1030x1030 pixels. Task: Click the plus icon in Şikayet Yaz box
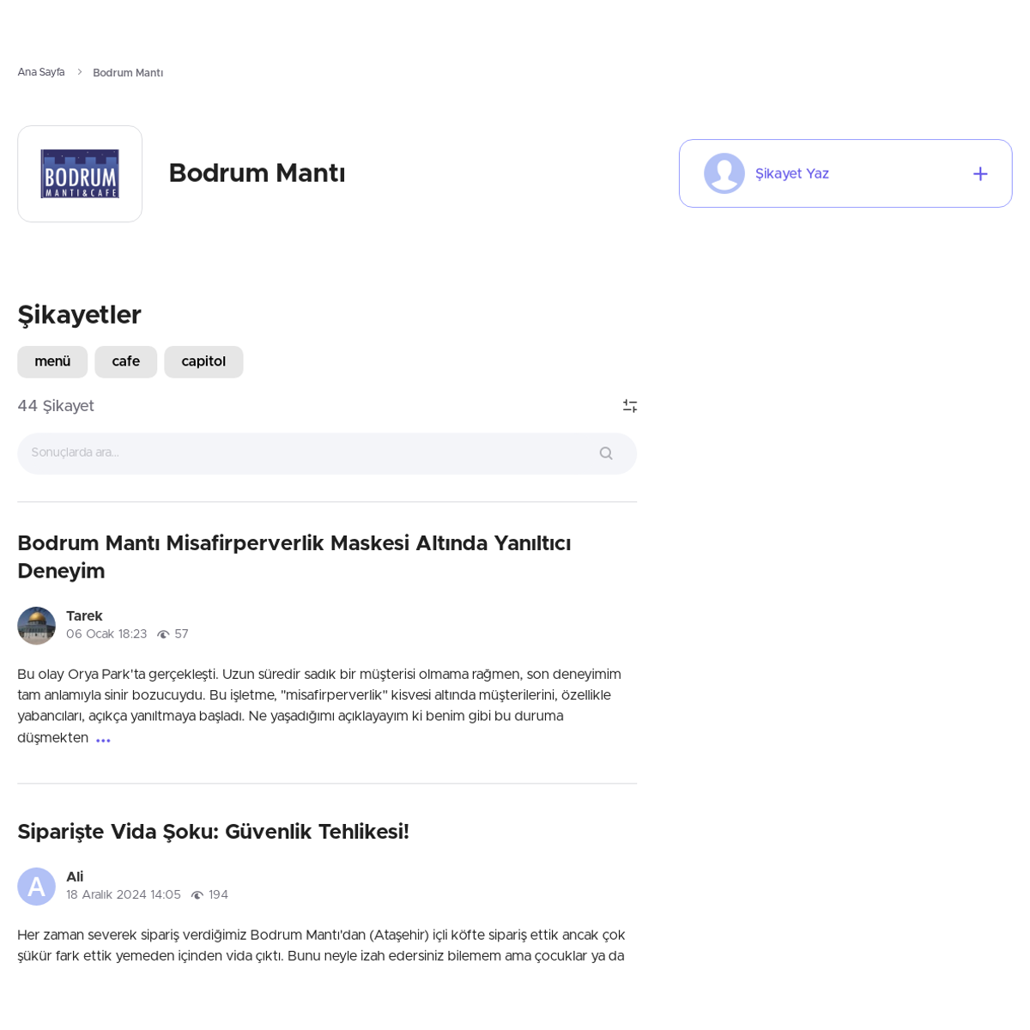(980, 174)
